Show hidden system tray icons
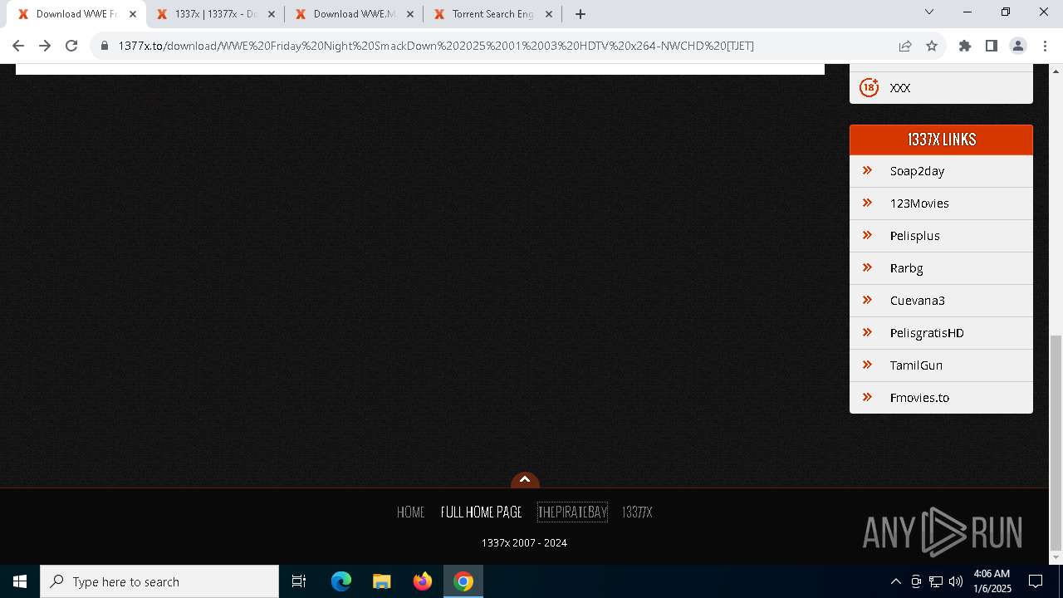The width and height of the screenshot is (1063, 598). click(895, 581)
